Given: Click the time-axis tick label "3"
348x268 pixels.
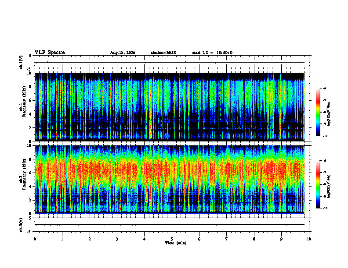Looking at the screenshot, I should (x=117, y=239).
